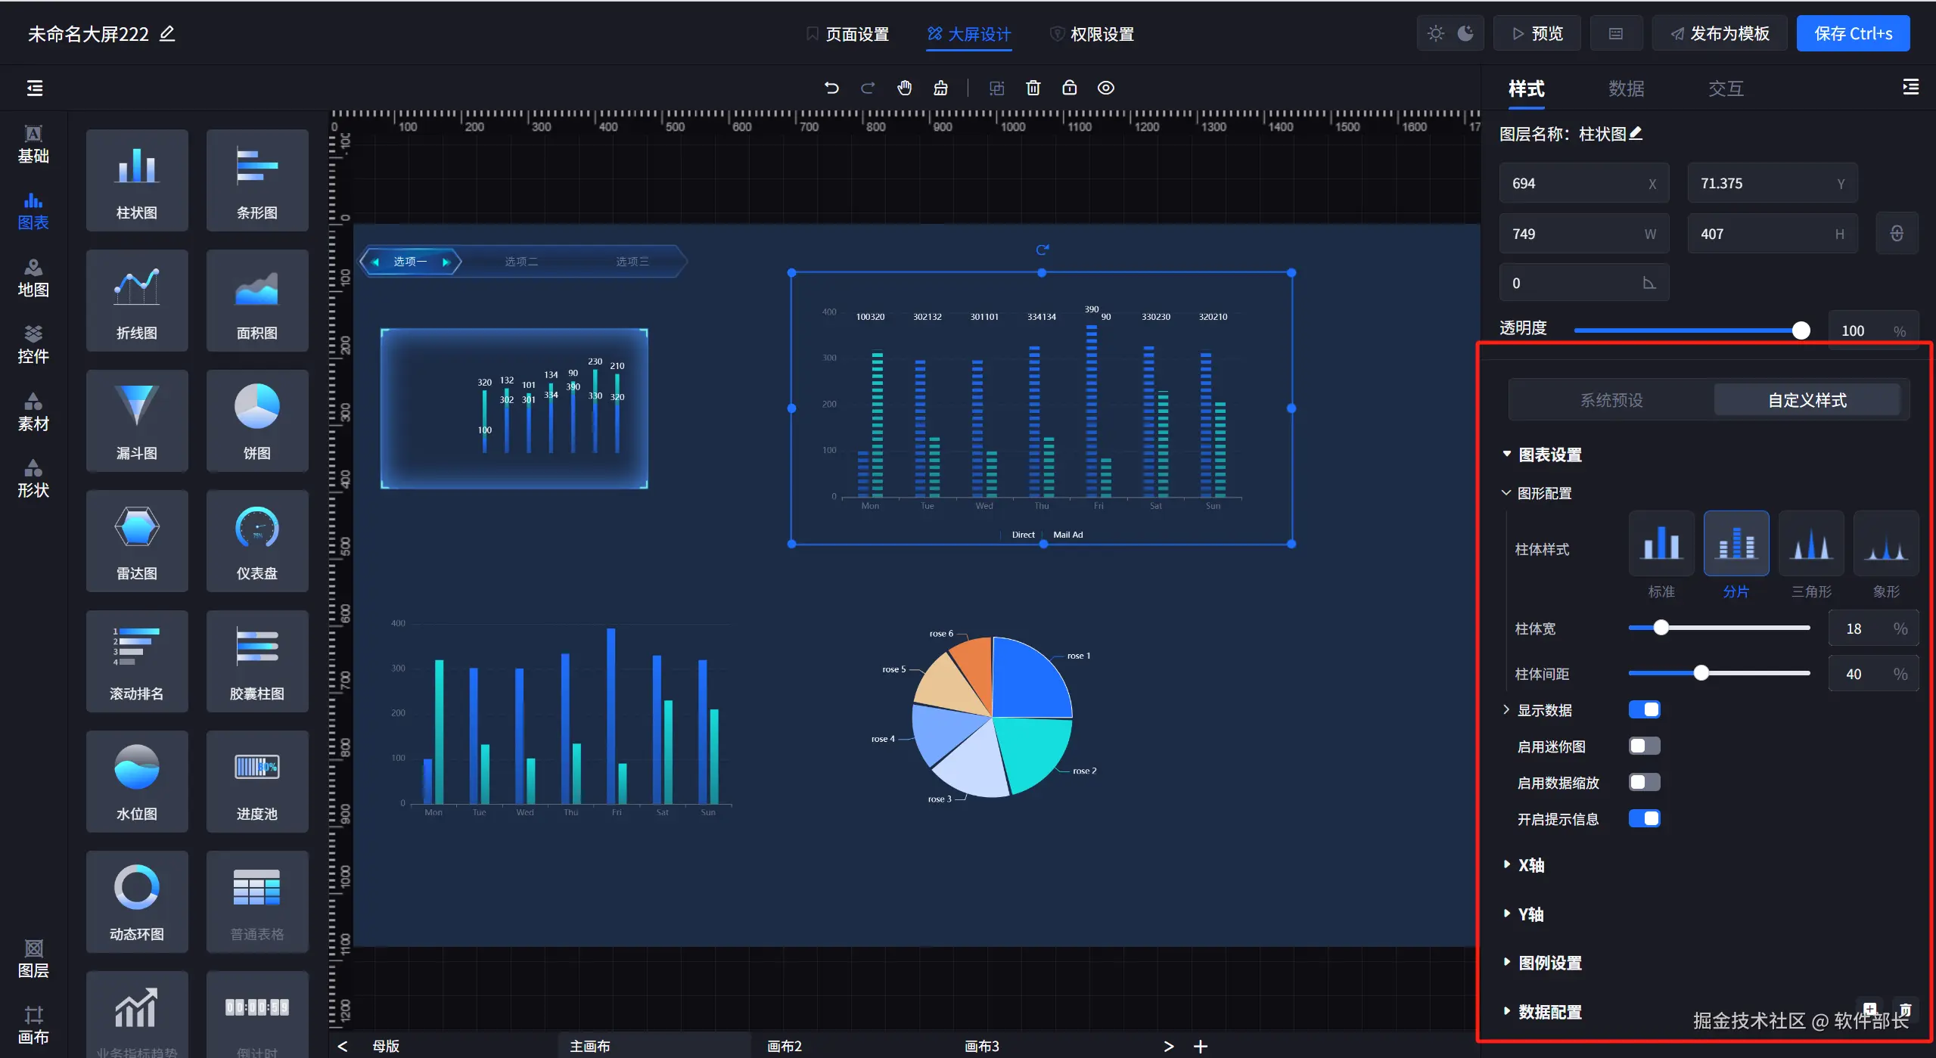Click the undo arrow icon

click(831, 88)
